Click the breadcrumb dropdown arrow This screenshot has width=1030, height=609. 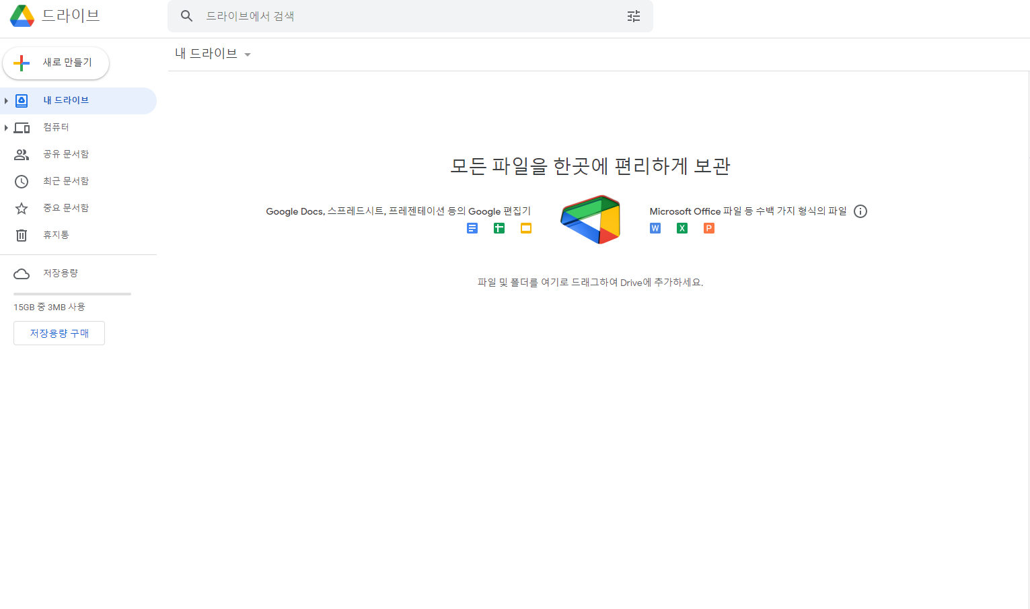point(248,55)
